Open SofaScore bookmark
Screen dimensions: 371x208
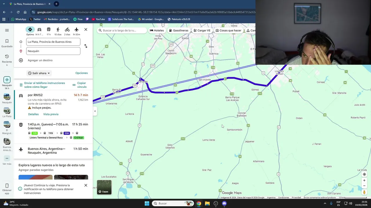121,19
